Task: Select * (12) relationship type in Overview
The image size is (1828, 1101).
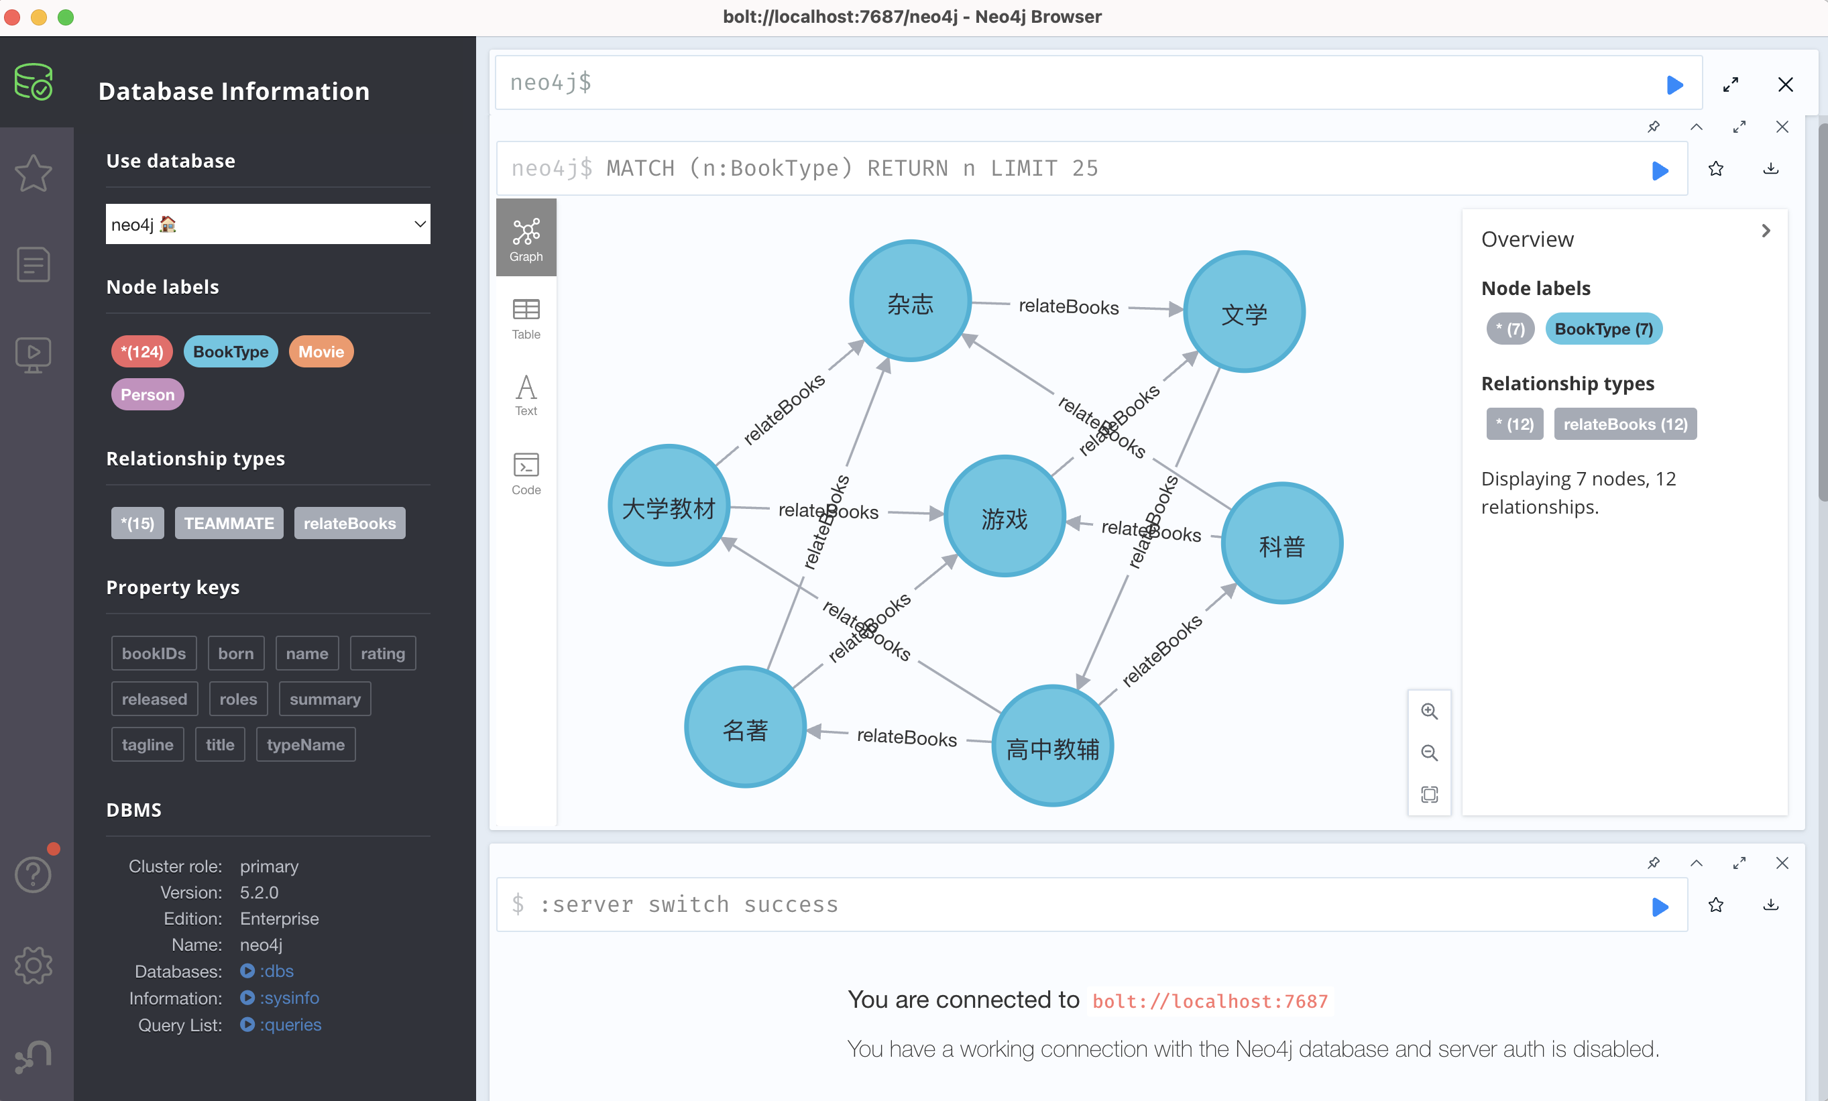Action: (1515, 424)
